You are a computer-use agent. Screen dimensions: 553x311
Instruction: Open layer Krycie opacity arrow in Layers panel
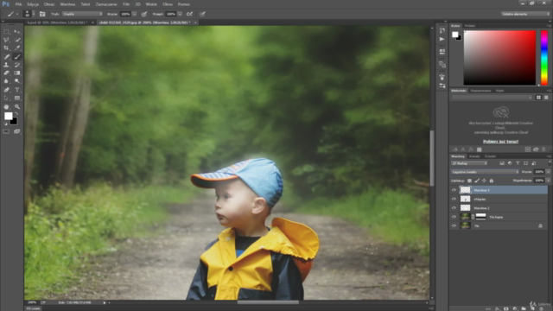[x=548, y=172]
